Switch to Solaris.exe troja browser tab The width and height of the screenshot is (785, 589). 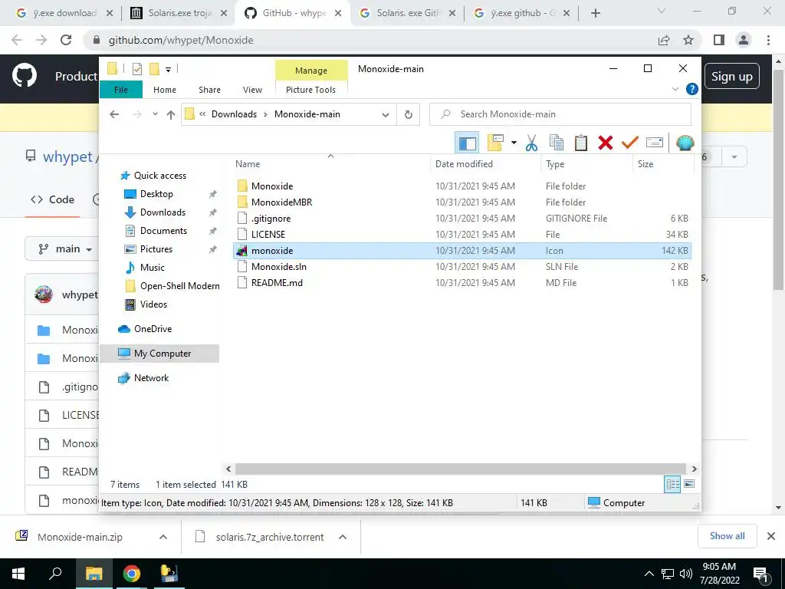178,13
